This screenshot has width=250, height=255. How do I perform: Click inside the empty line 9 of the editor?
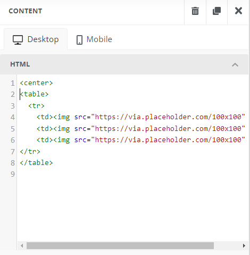[132, 174]
